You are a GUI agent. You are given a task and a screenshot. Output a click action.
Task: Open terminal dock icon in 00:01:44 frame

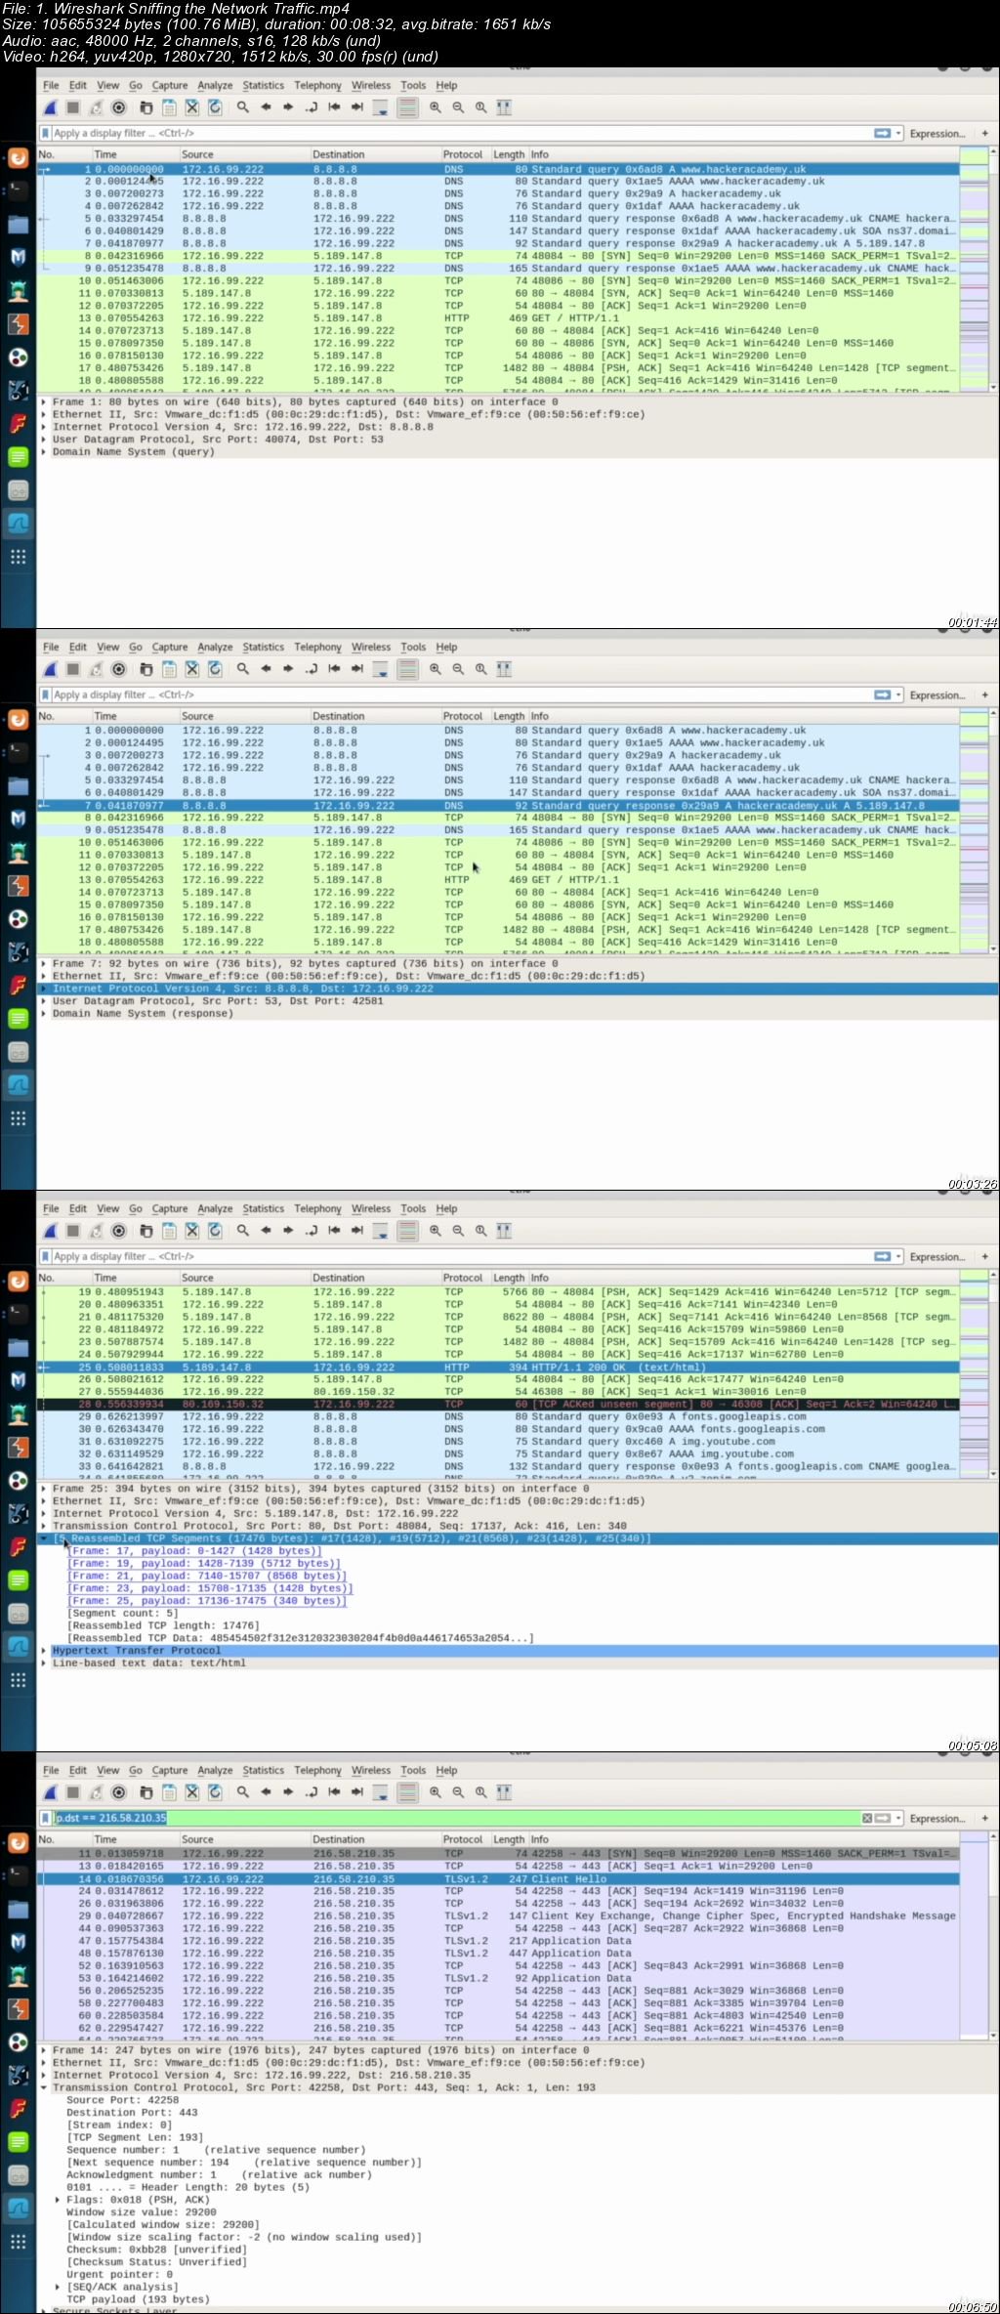18,190
